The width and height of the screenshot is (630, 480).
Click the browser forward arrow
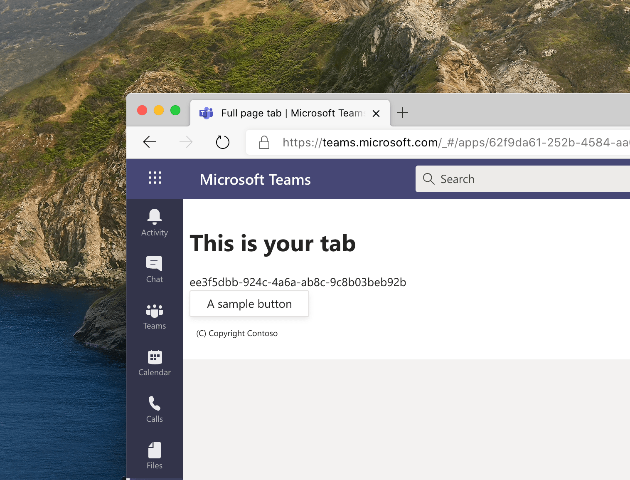pyautogui.click(x=186, y=142)
